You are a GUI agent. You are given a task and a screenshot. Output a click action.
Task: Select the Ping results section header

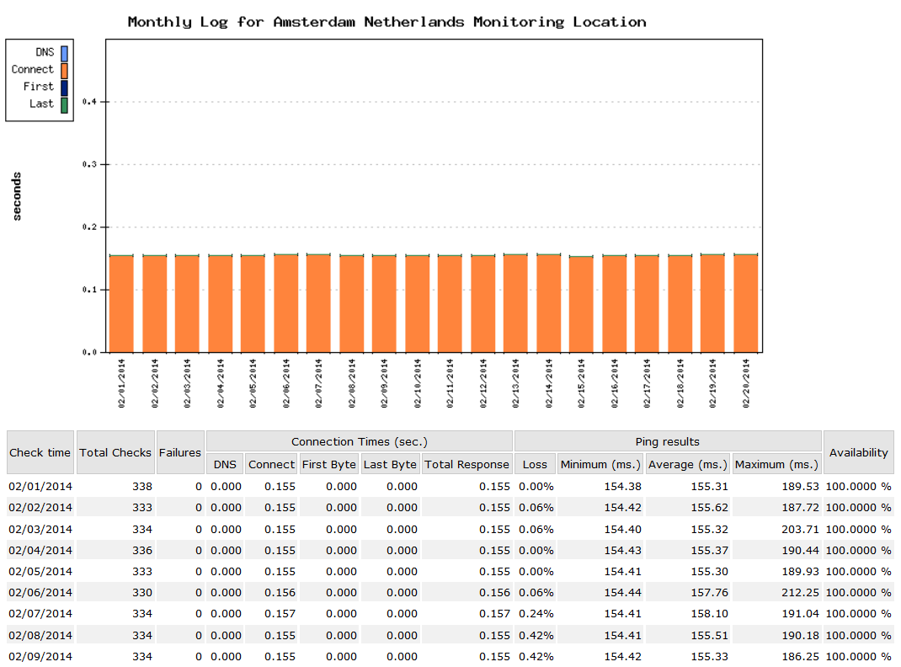tap(666, 441)
